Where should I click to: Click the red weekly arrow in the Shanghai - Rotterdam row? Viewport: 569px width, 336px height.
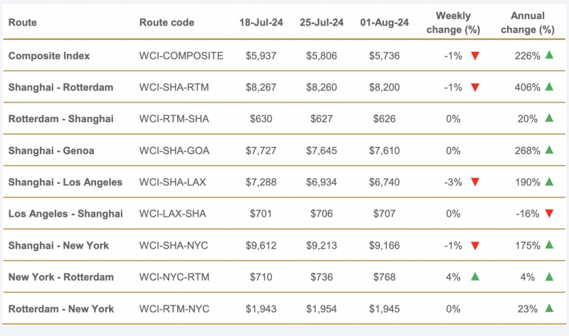pyautogui.click(x=475, y=87)
